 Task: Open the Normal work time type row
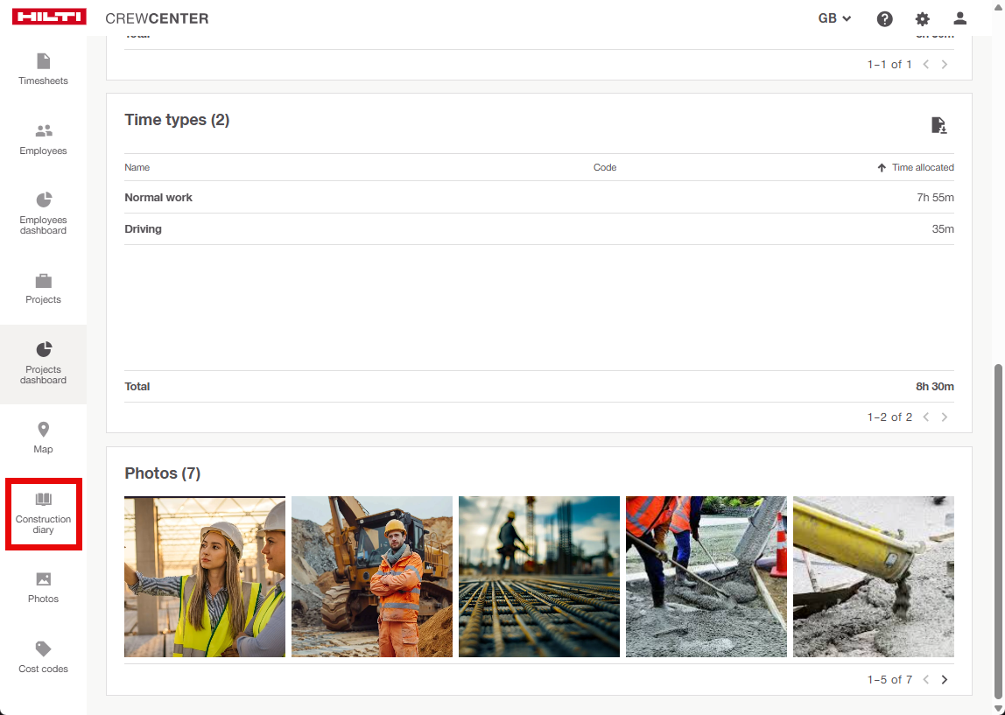click(158, 198)
